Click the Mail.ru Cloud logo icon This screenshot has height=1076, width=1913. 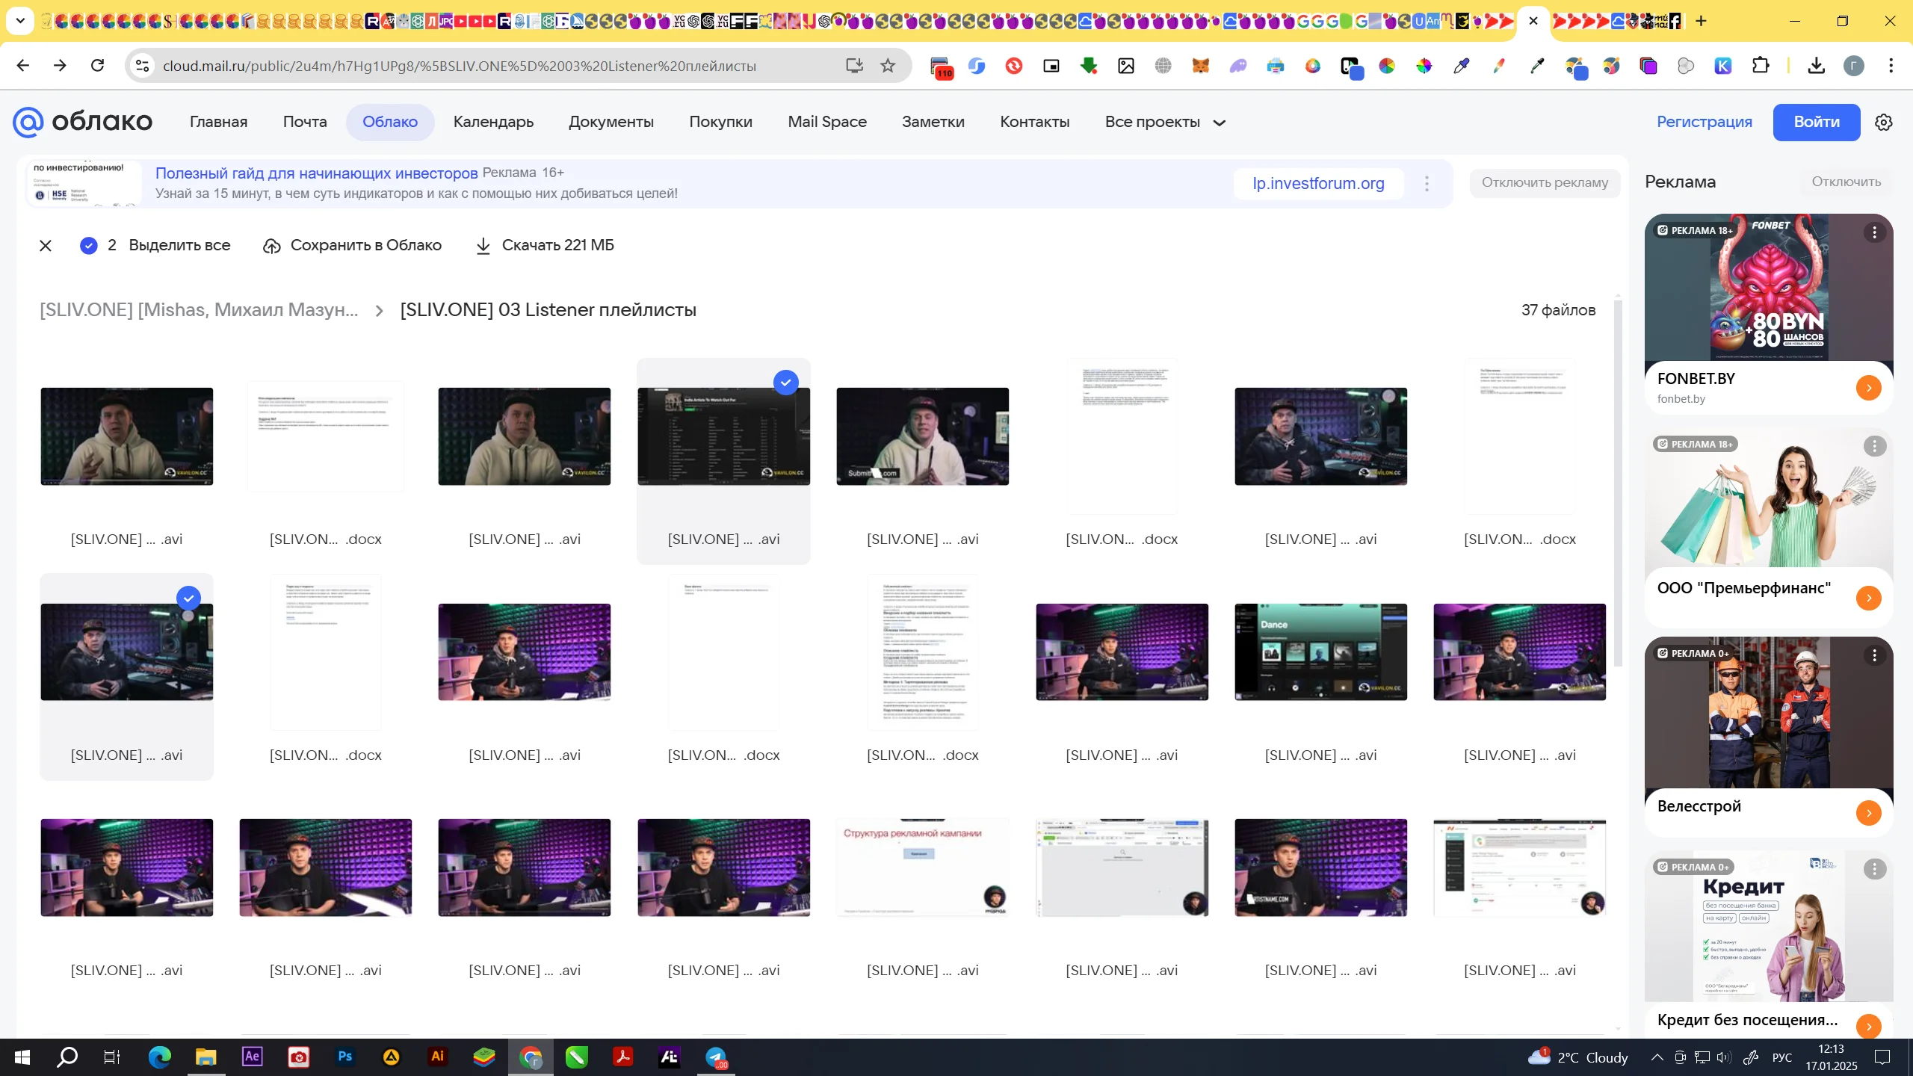[28, 122]
